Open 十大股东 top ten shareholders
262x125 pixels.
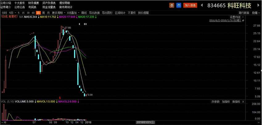pyautogui.click(x=19, y=3)
